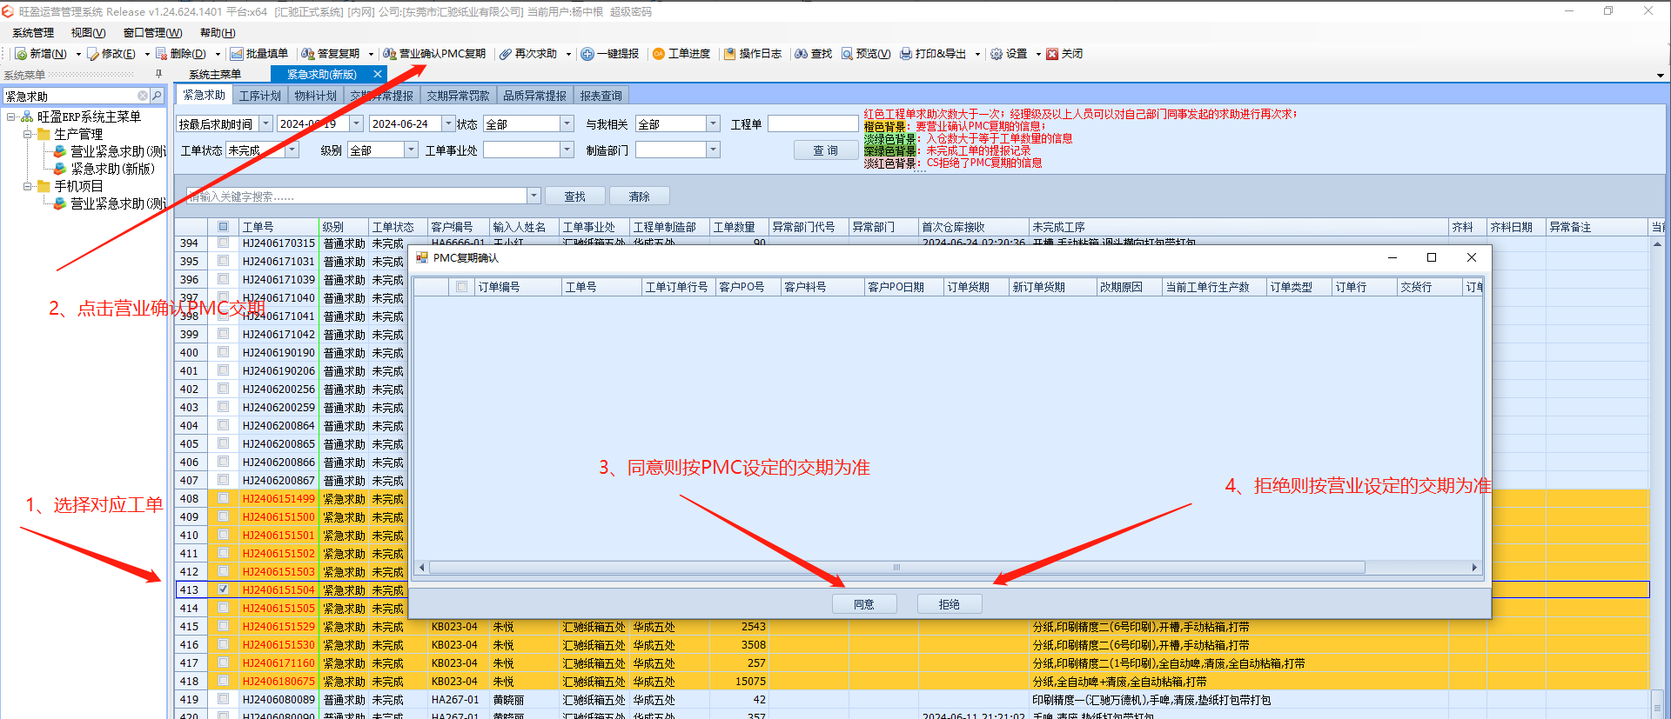This screenshot has height=719, width=1671.
Task: Open the 与我相关 dropdown
Action: pos(713,123)
